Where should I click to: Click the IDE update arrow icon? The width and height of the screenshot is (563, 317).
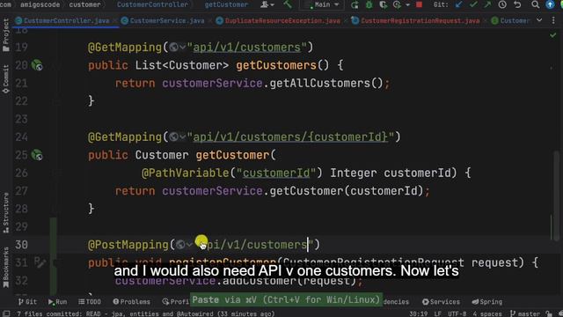[550, 4]
